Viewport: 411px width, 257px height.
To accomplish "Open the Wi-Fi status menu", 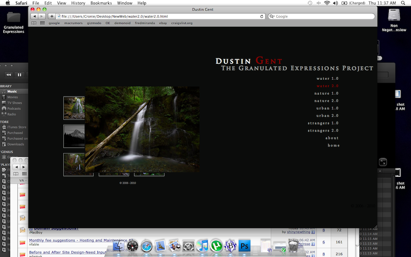I will (x=327, y=3).
